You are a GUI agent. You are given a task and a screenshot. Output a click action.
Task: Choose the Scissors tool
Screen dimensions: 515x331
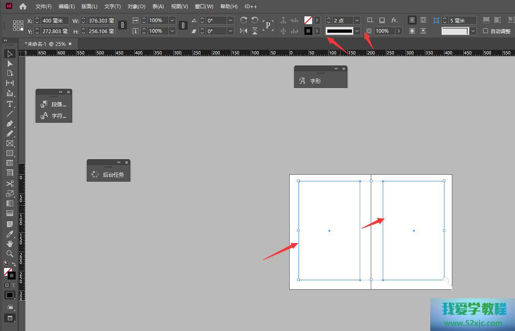[10, 184]
